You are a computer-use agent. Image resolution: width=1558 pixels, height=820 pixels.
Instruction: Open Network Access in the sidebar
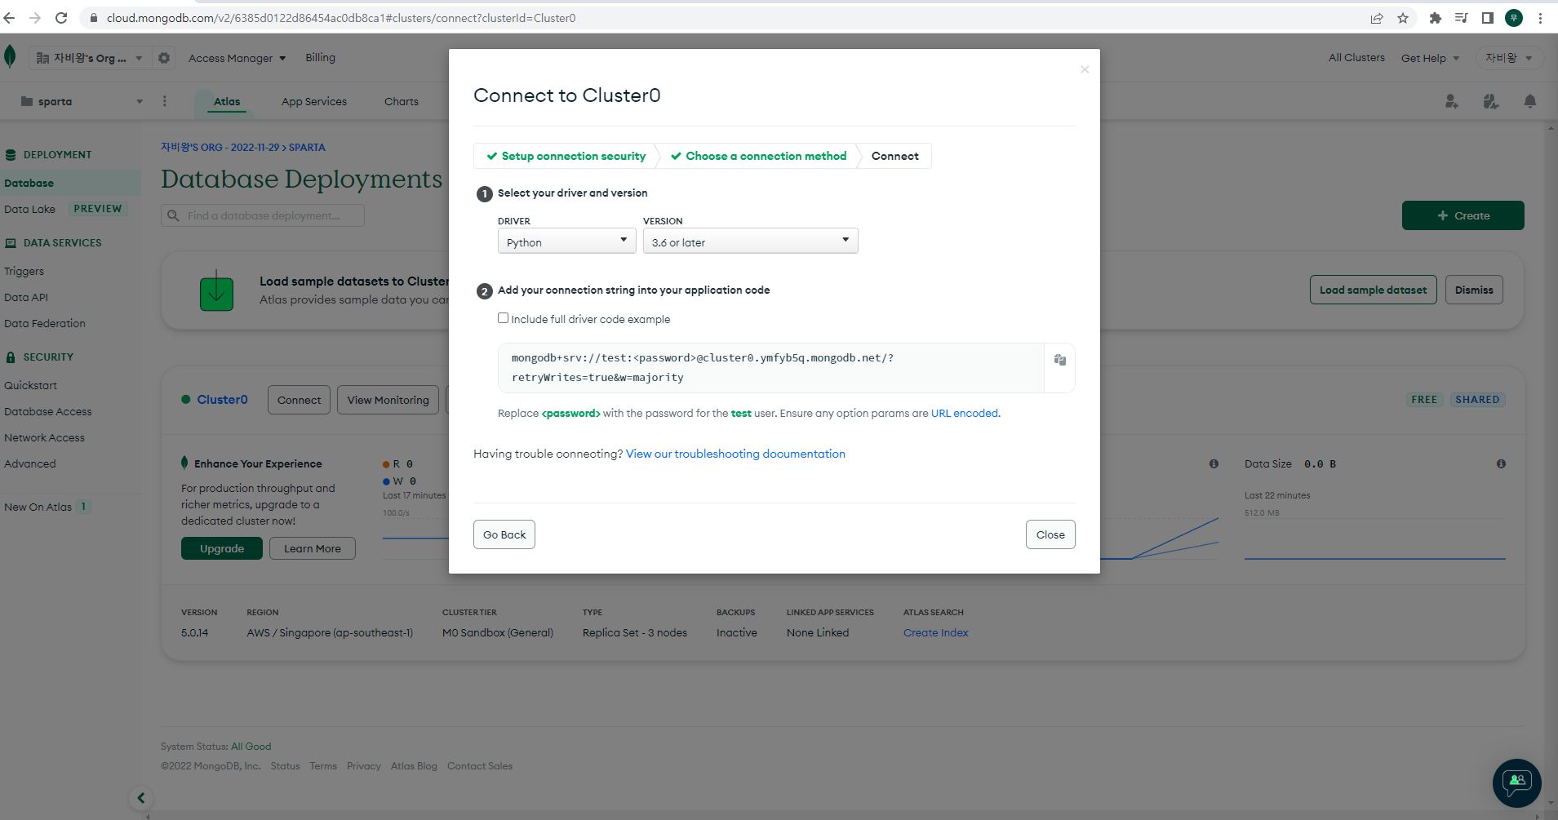point(44,437)
